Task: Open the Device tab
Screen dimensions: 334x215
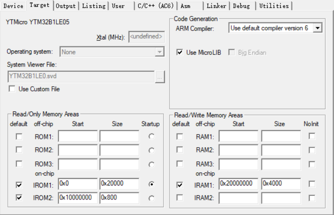Action: pyautogui.click(x=13, y=6)
